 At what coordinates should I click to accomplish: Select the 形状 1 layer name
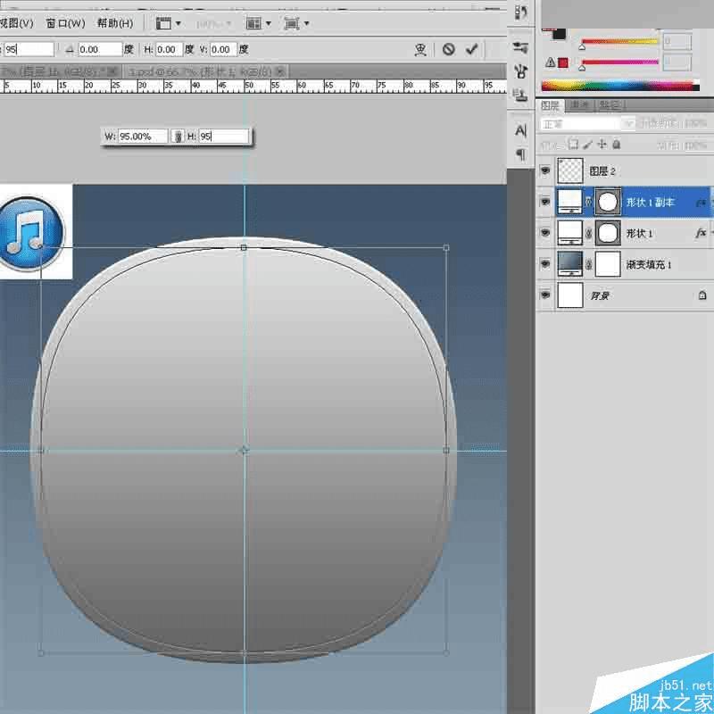click(639, 234)
